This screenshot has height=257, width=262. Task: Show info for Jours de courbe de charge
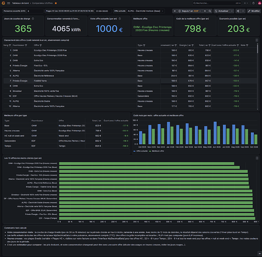click(x=33, y=19)
